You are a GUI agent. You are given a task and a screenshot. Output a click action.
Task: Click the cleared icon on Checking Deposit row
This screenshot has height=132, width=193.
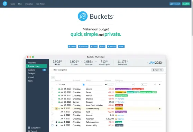[59, 99]
